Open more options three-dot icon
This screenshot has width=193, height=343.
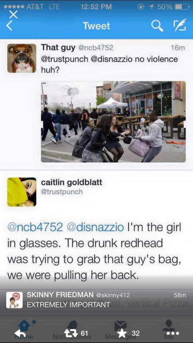point(173,333)
